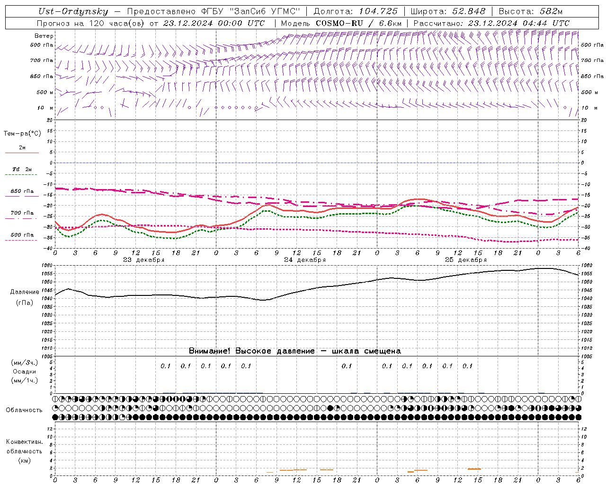Click the Рассчитано 04:44 UTC computation timestamp

(x=491, y=23)
